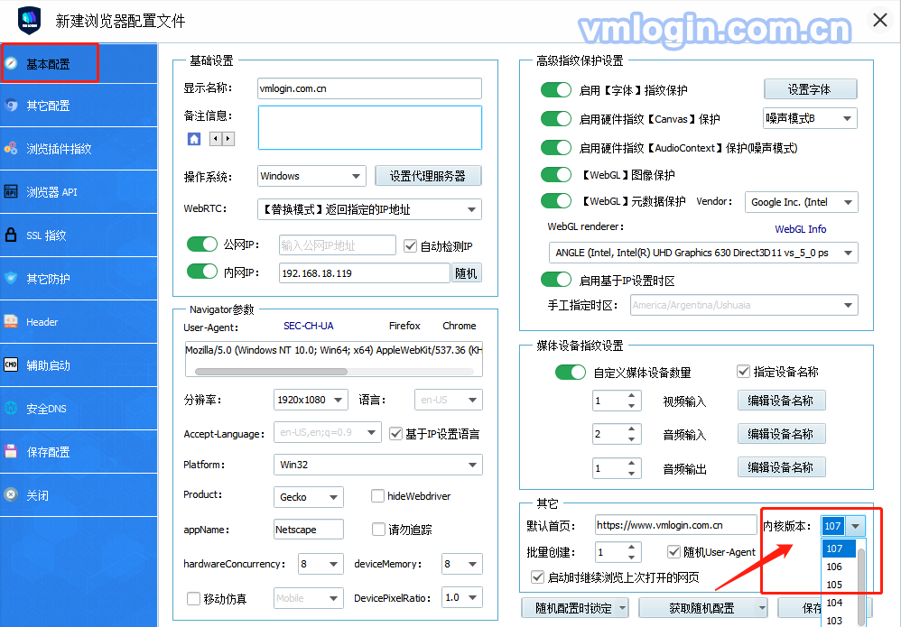
Task: Open the WebGL Info link
Action: (x=801, y=229)
